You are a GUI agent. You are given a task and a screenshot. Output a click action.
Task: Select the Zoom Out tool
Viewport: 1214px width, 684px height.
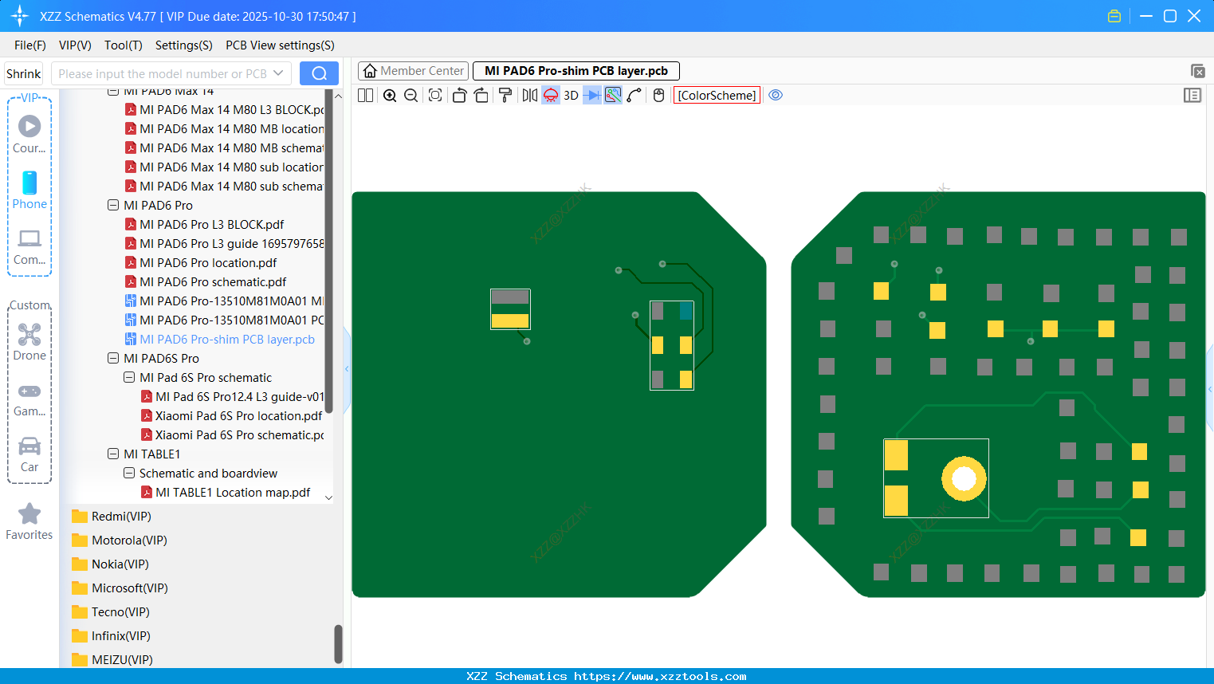point(410,95)
